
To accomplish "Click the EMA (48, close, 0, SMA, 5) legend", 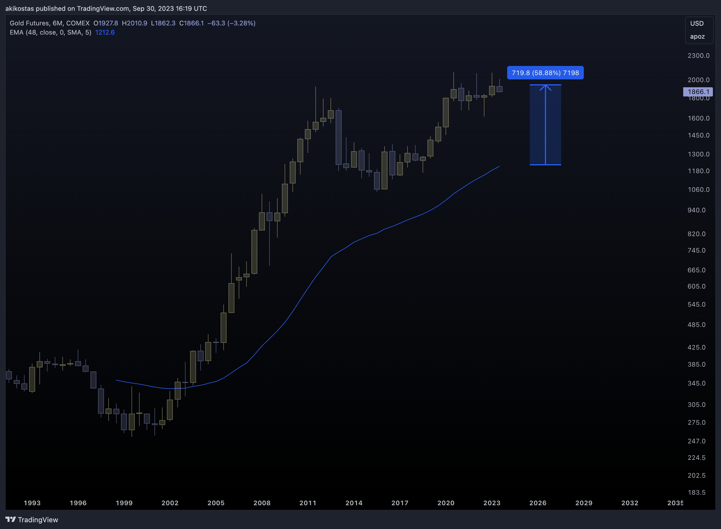I will tap(50, 32).
